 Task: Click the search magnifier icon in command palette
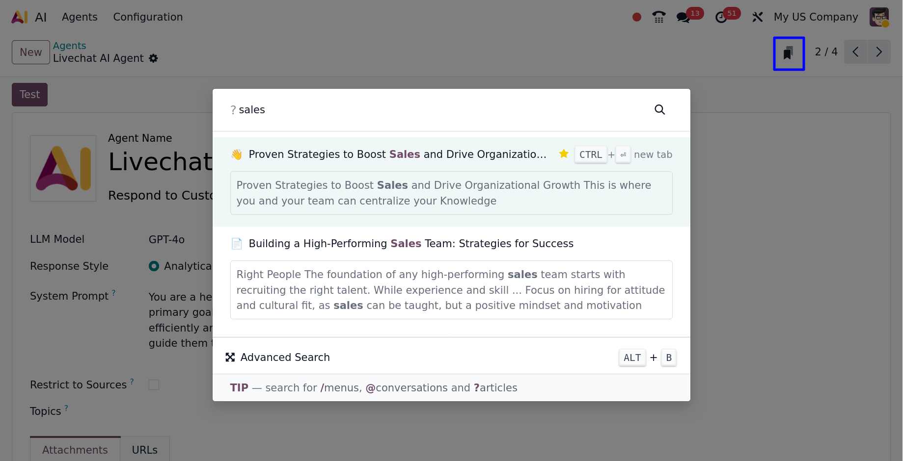coord(659,110)
